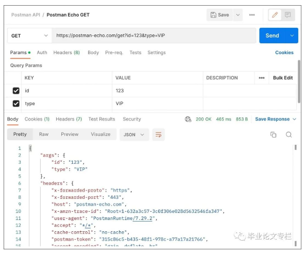Uncheck the id parameter checkbox
Image resolution: width=305 pixels, height=254 pixels.
[x=16, y=91]
